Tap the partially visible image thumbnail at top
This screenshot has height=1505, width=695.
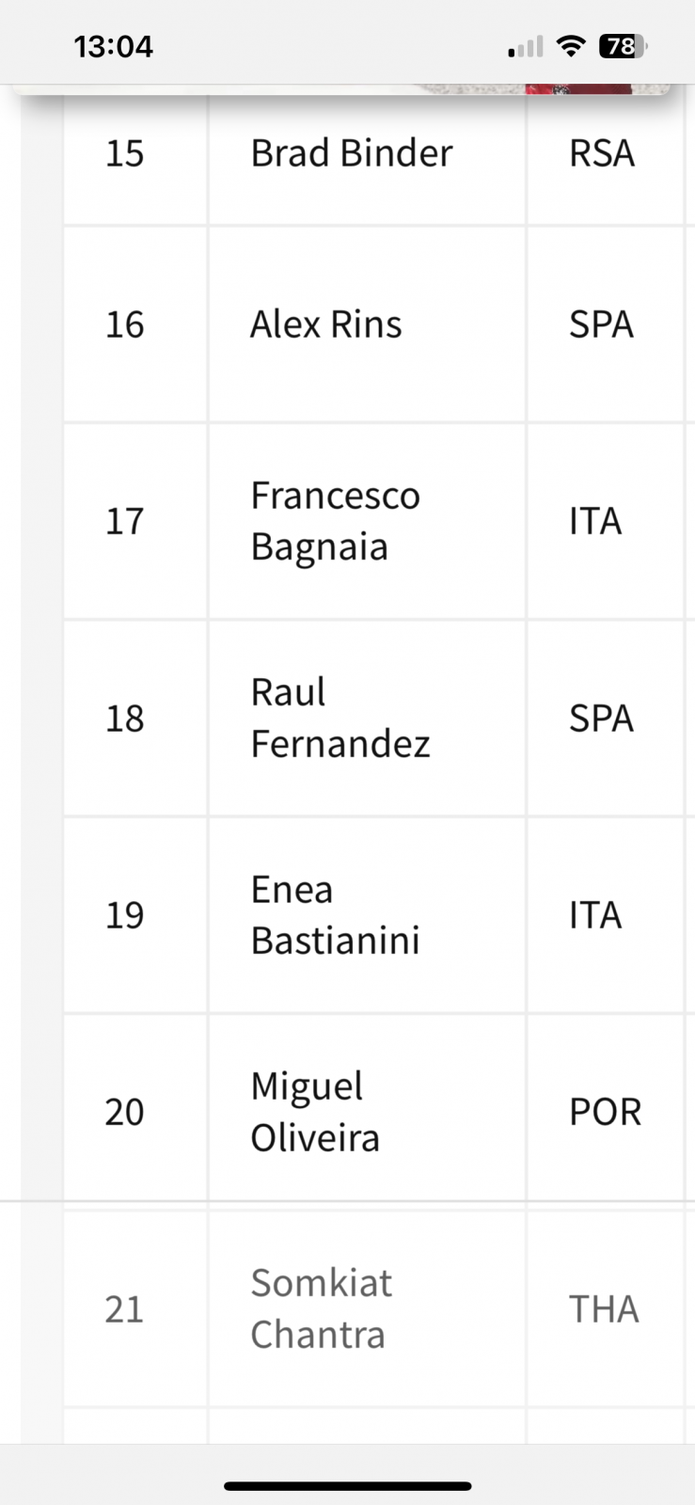(527, 89)
